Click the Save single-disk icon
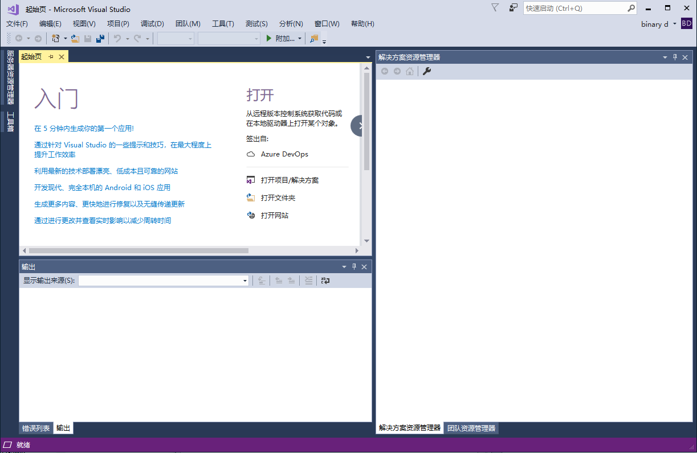Viewport: 697px width, 453px height. pos(88,38)
